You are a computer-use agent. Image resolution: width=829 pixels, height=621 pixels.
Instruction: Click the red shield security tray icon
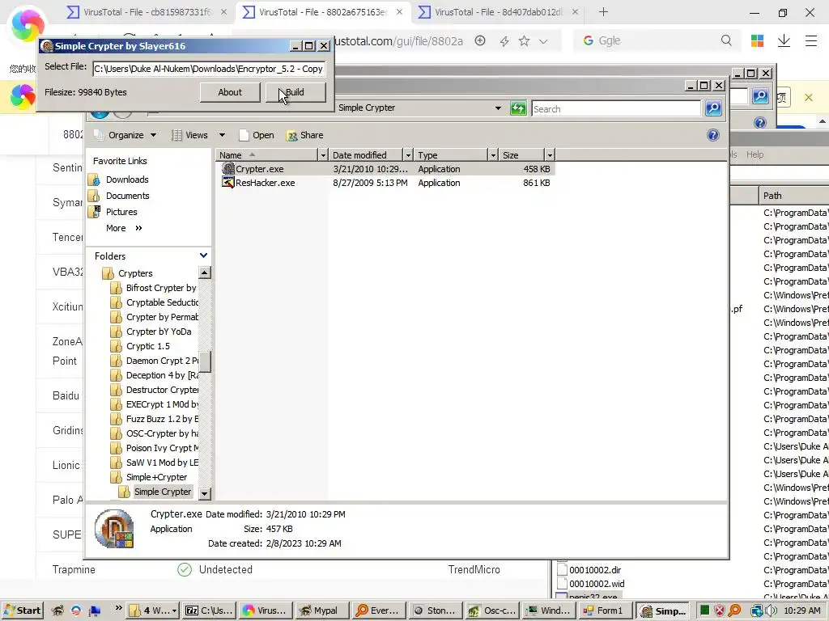tap(719, 610)
